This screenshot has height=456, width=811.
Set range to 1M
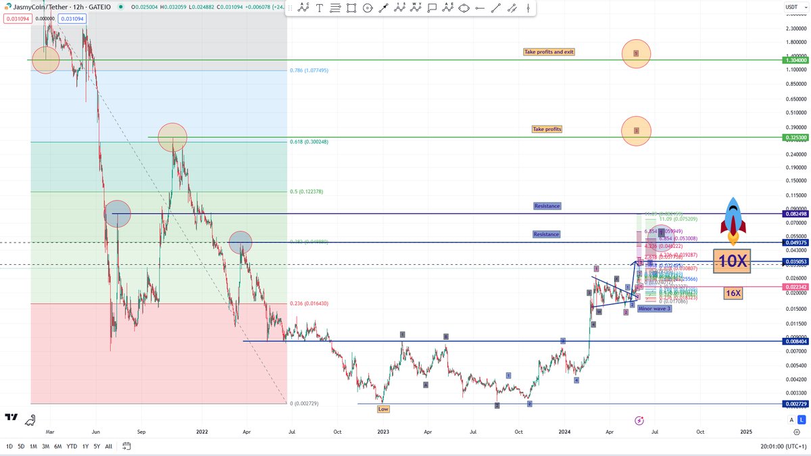tap(33, 447)
